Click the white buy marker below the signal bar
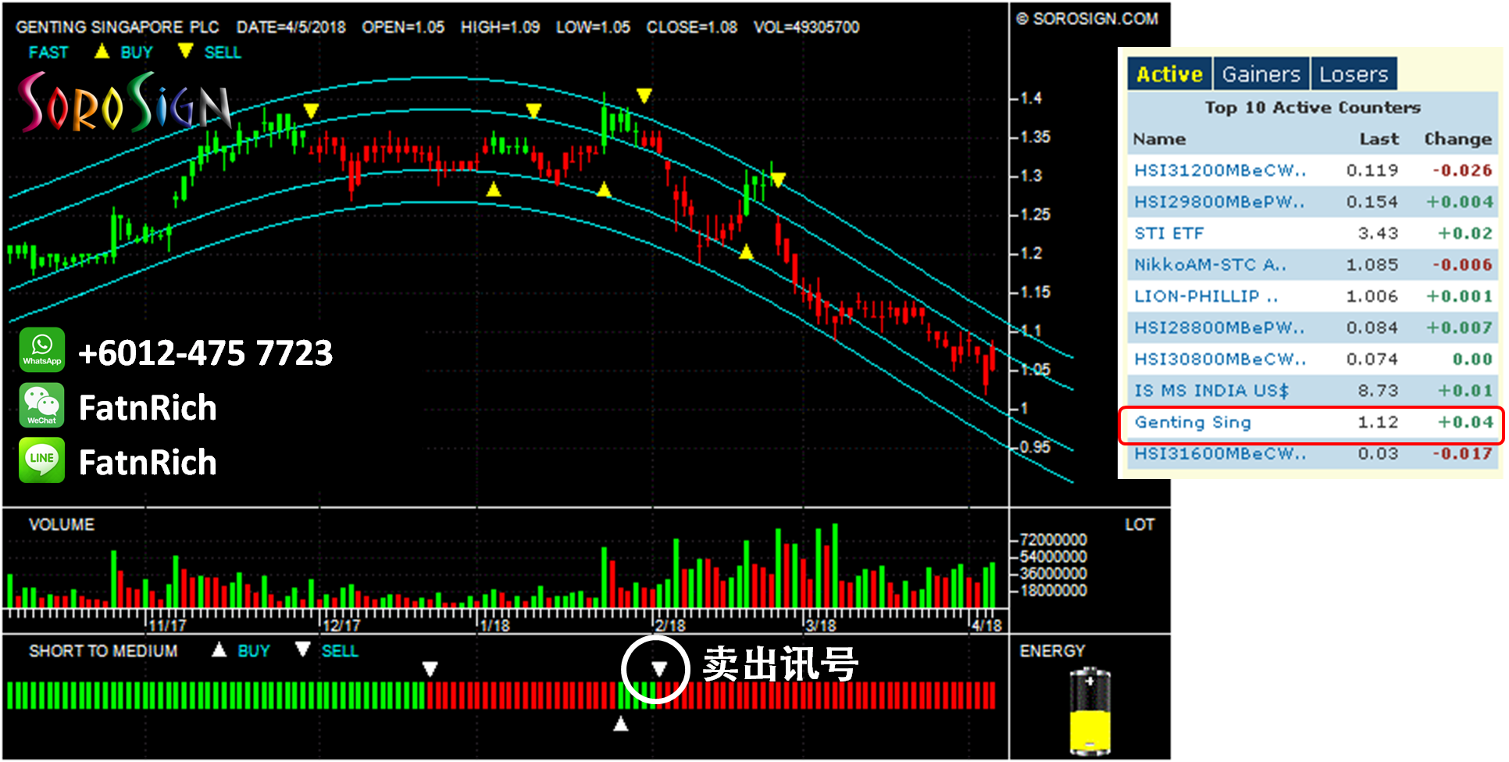1509x762 pixels. (x=621, y=724)
